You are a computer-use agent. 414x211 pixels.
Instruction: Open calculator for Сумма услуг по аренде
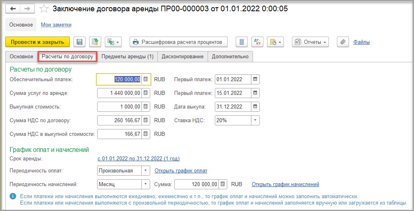click(x=145, y=93)
